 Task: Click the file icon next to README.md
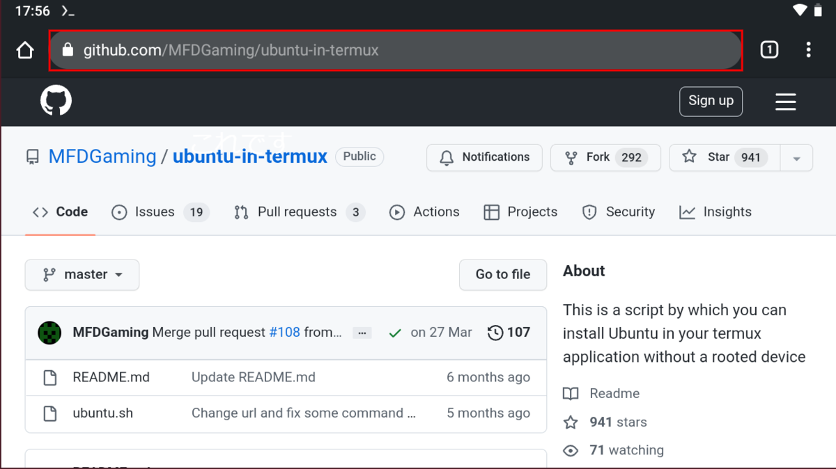point(50,378)
